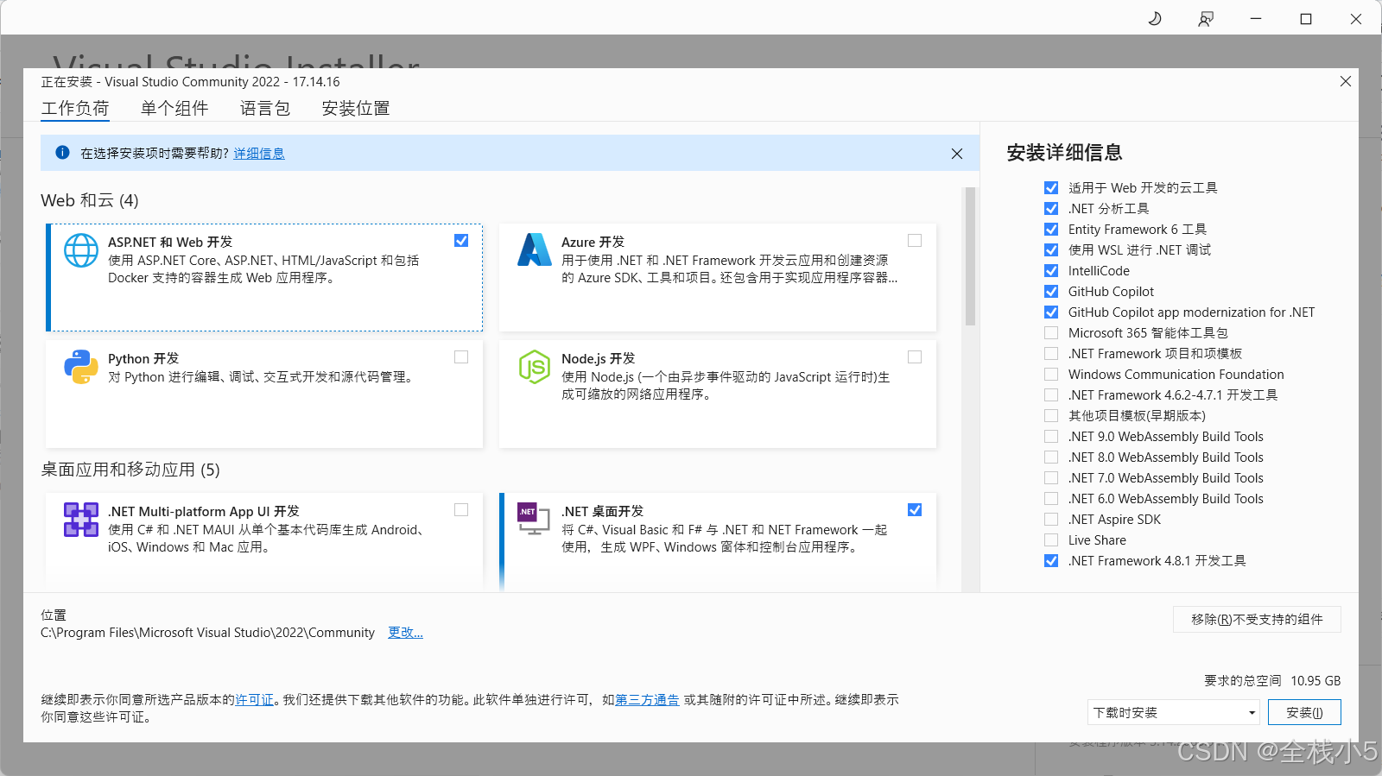Dismiss the help information banner
Screen dimensions: 1382x776
coord(957,154)
